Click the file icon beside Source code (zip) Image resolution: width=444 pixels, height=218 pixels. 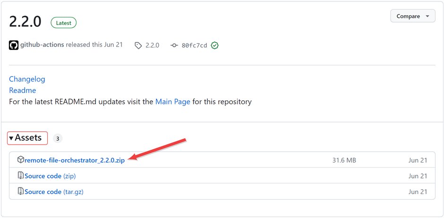[x=20, y=176]
